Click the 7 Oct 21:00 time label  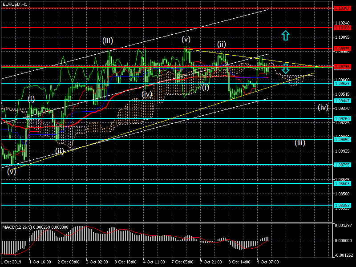point(211,262)
